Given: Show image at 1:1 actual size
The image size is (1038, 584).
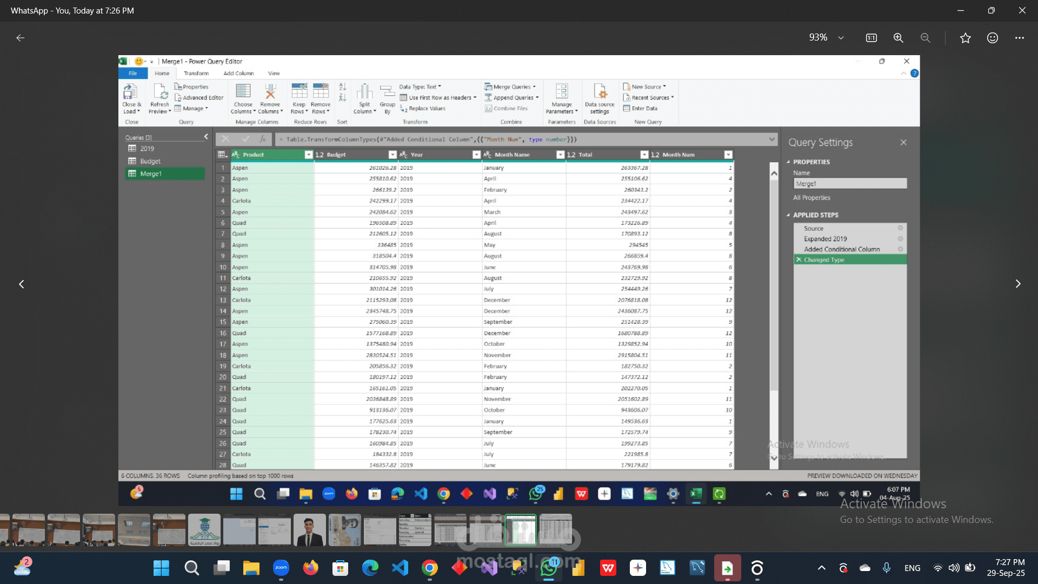Looking at the screenshot, I should [871, 38].
